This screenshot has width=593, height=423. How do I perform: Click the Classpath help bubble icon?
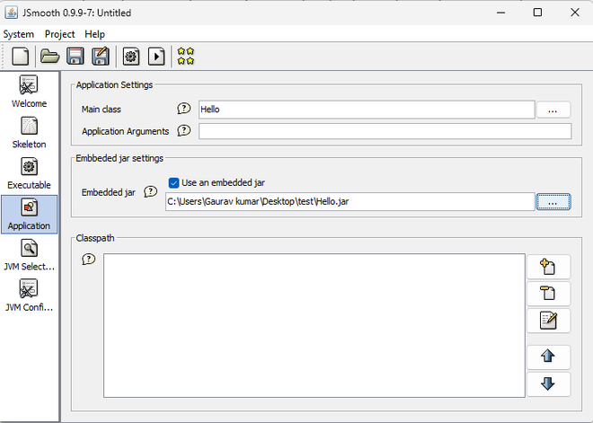[x=88, y=260]
